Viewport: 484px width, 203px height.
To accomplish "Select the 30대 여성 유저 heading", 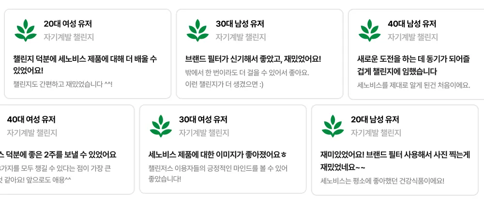I will click(203, 119).
